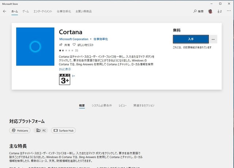Open the 仕事効率化 navigation tab
This screenshot has height=168, width=234.
(x=64, y=11)
